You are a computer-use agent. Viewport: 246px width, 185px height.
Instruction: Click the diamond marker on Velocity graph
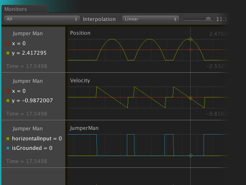[x=191, y=98]
